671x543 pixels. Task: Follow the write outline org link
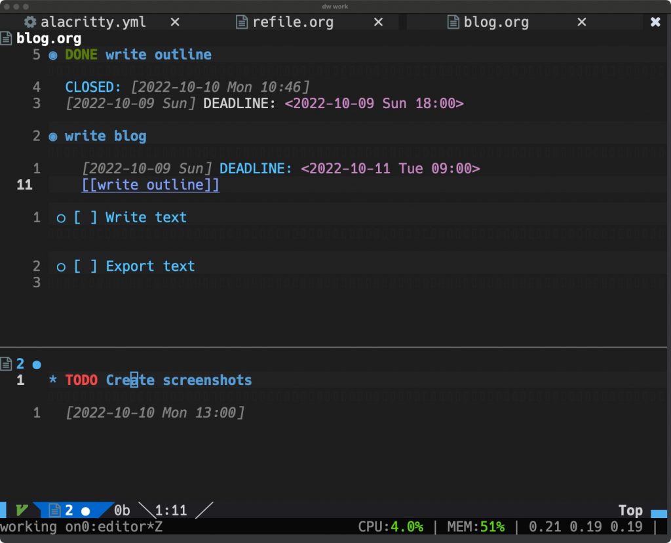pyautogui.click(x=149, y=185)
